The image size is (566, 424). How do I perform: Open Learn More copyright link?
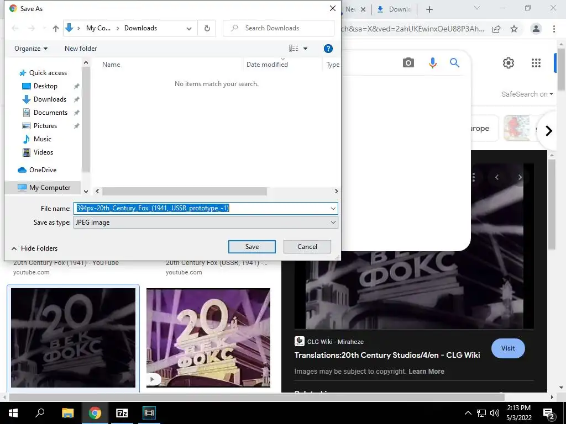click(x=426, y=372)
